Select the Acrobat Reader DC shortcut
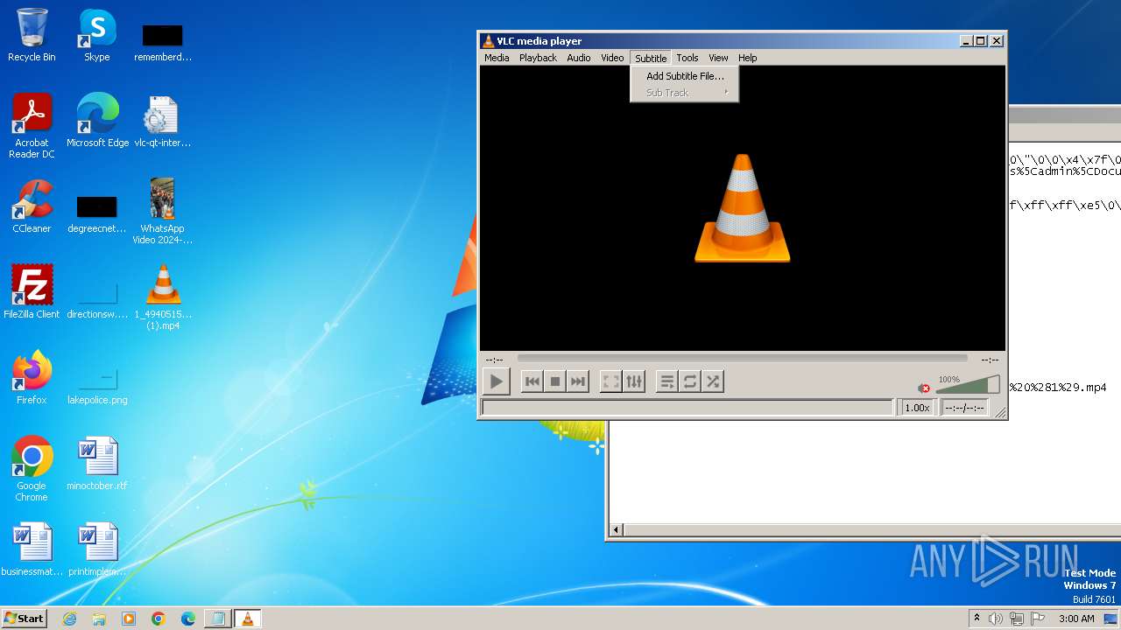 tap(32, 127)
